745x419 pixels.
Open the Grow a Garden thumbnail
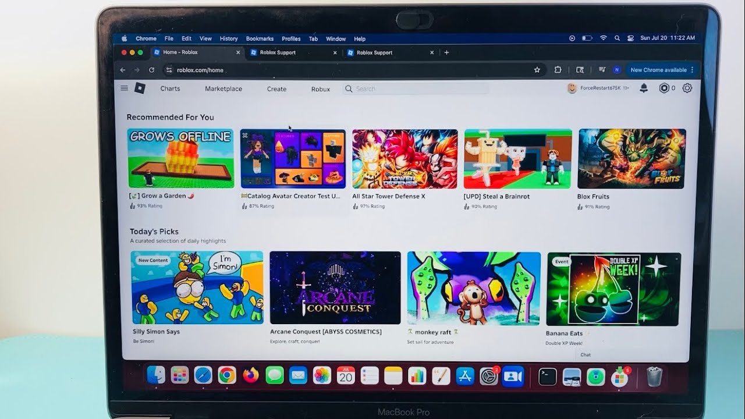[x=180, y=158]
